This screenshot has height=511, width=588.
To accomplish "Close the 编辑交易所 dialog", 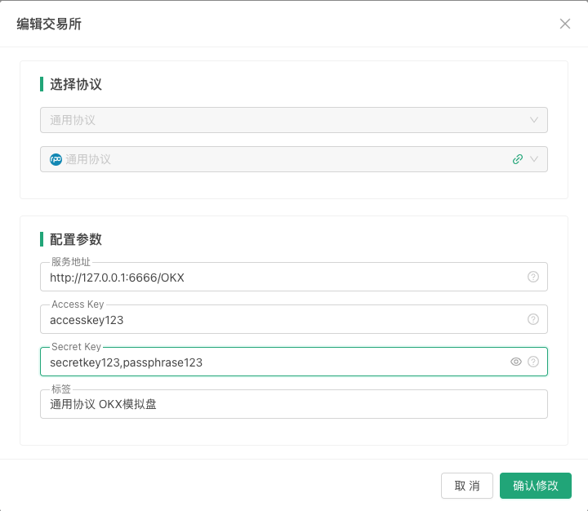I will tap(565, 24).
